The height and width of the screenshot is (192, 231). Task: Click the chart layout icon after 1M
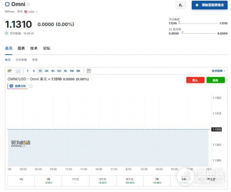tap(89, 71)
